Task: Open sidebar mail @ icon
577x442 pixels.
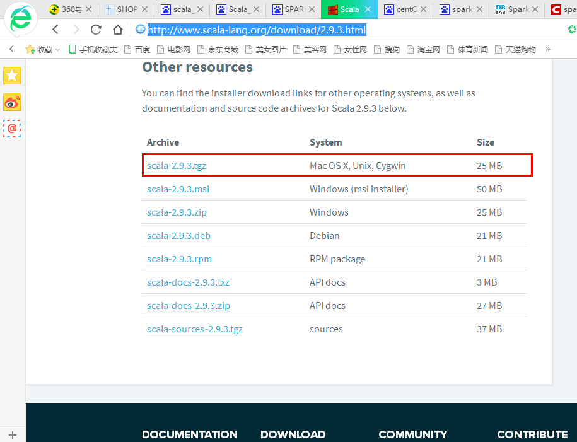Action: coord(12,129)
